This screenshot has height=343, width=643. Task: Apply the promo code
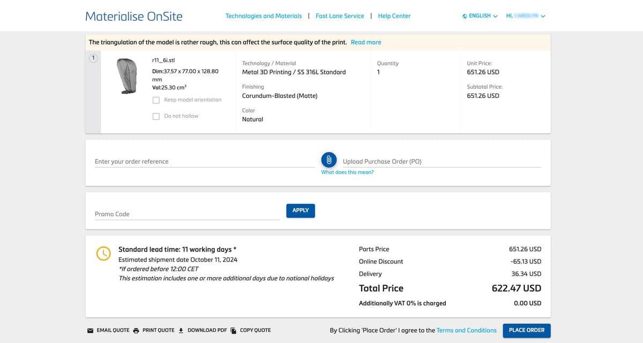click(x=301, y=211)
